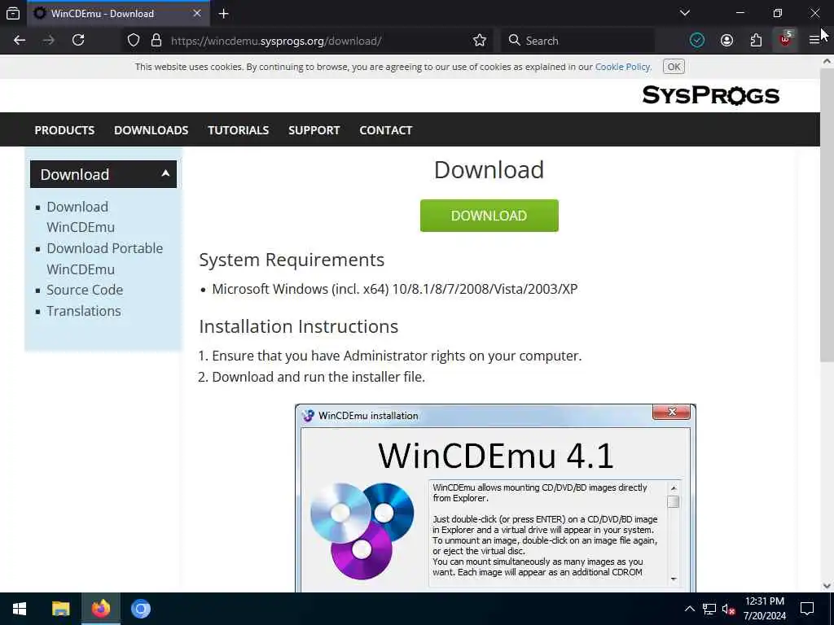Screen dimensions: 834x625
Task: Click the scrollbar down arrow of page
Action: coord(827,586)
